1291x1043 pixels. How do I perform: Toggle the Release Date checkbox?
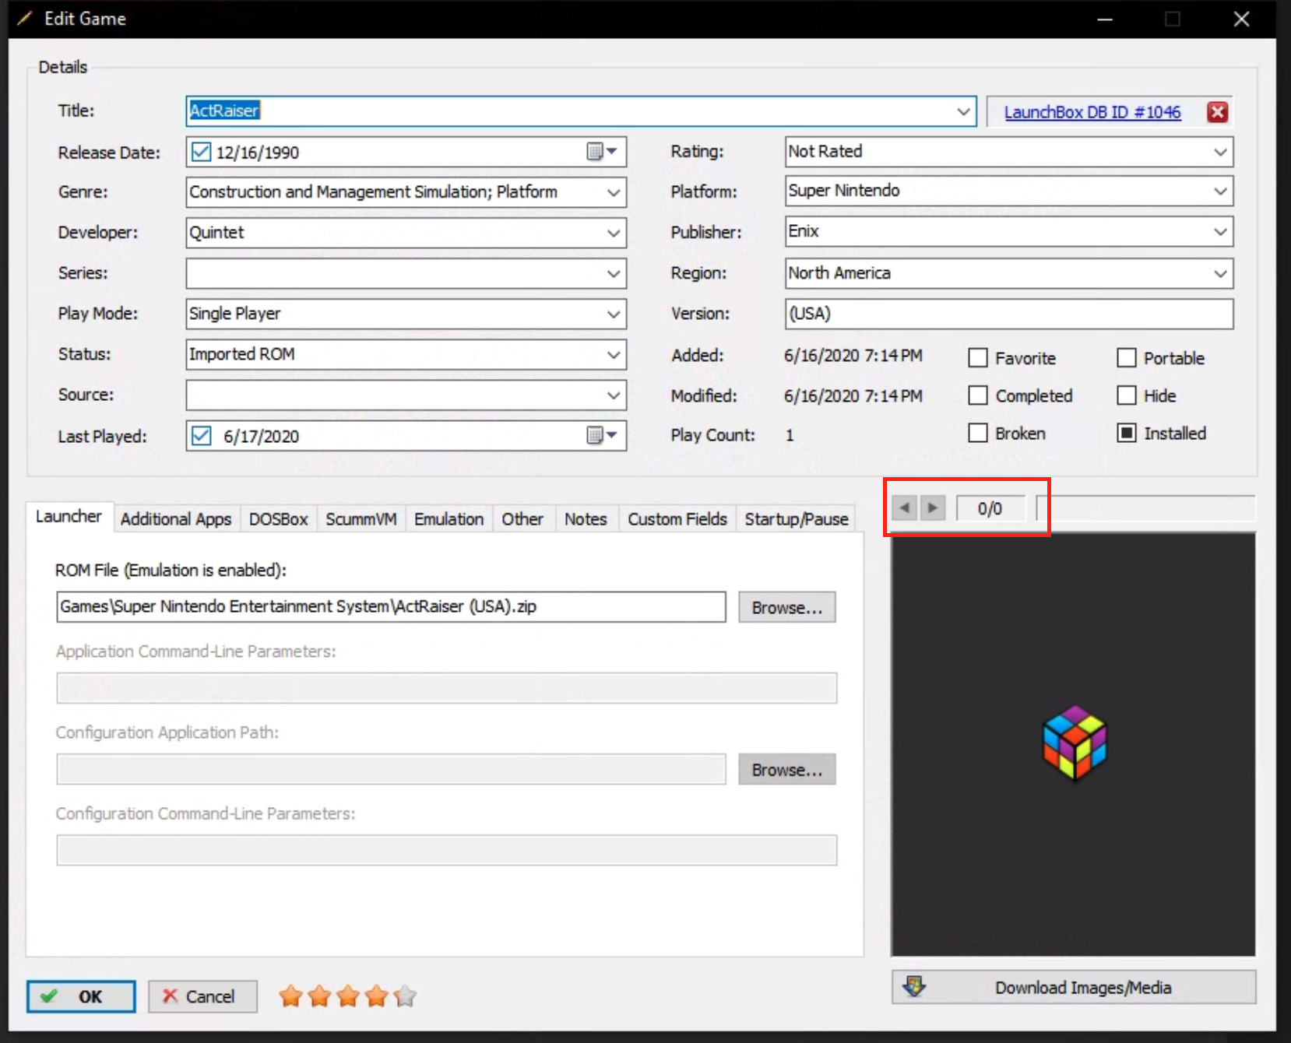pos(201,152)
